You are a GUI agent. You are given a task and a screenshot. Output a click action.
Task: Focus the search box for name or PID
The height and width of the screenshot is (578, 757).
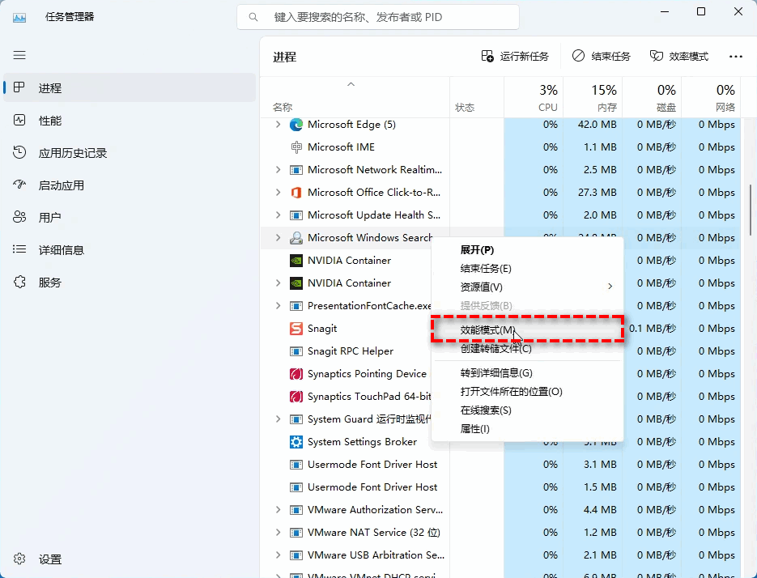coord(377,17)
